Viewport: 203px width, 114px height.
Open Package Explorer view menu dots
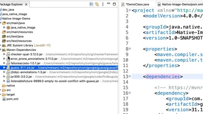(103, 4)
